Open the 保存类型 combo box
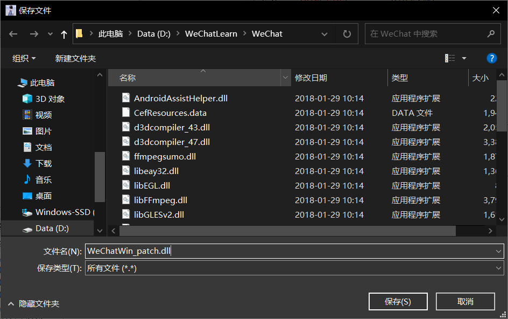 click(x=294, y=268)
